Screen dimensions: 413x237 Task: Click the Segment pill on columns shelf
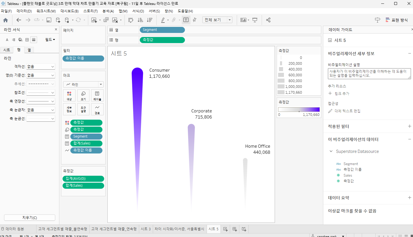pyautogui.click(x=162, y=30)
